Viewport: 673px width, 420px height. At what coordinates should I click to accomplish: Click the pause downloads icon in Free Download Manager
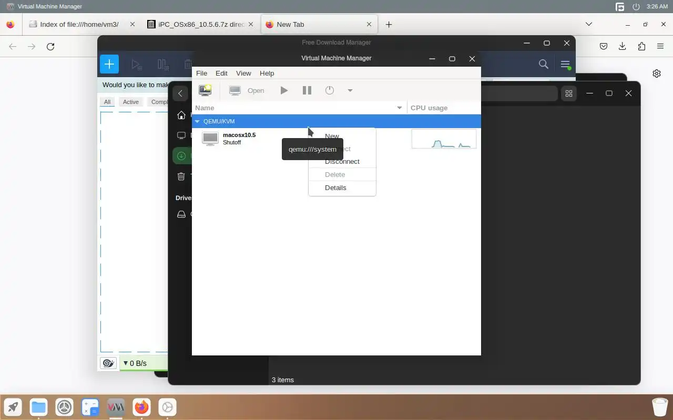163,65
